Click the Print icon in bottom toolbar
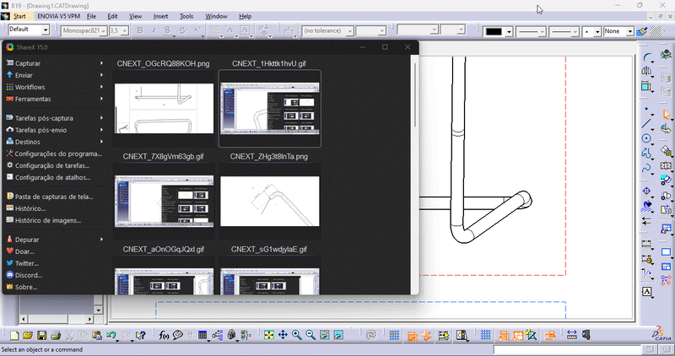675x356 pixels. tap(56, 335)
